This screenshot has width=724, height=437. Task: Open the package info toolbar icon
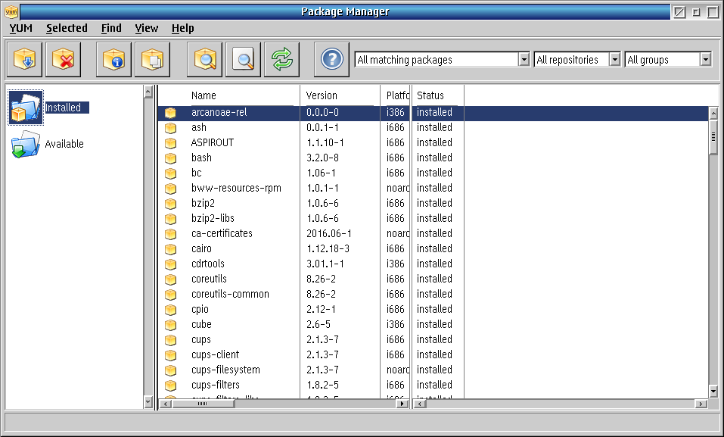coord(113,60)
